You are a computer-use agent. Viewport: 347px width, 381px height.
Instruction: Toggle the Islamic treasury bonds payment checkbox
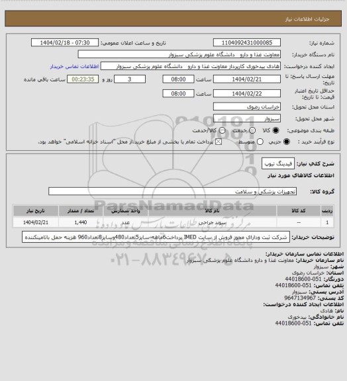click(x=219, y=142)
